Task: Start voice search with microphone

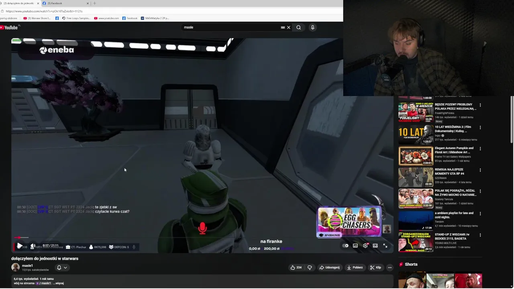Action: 312,27
